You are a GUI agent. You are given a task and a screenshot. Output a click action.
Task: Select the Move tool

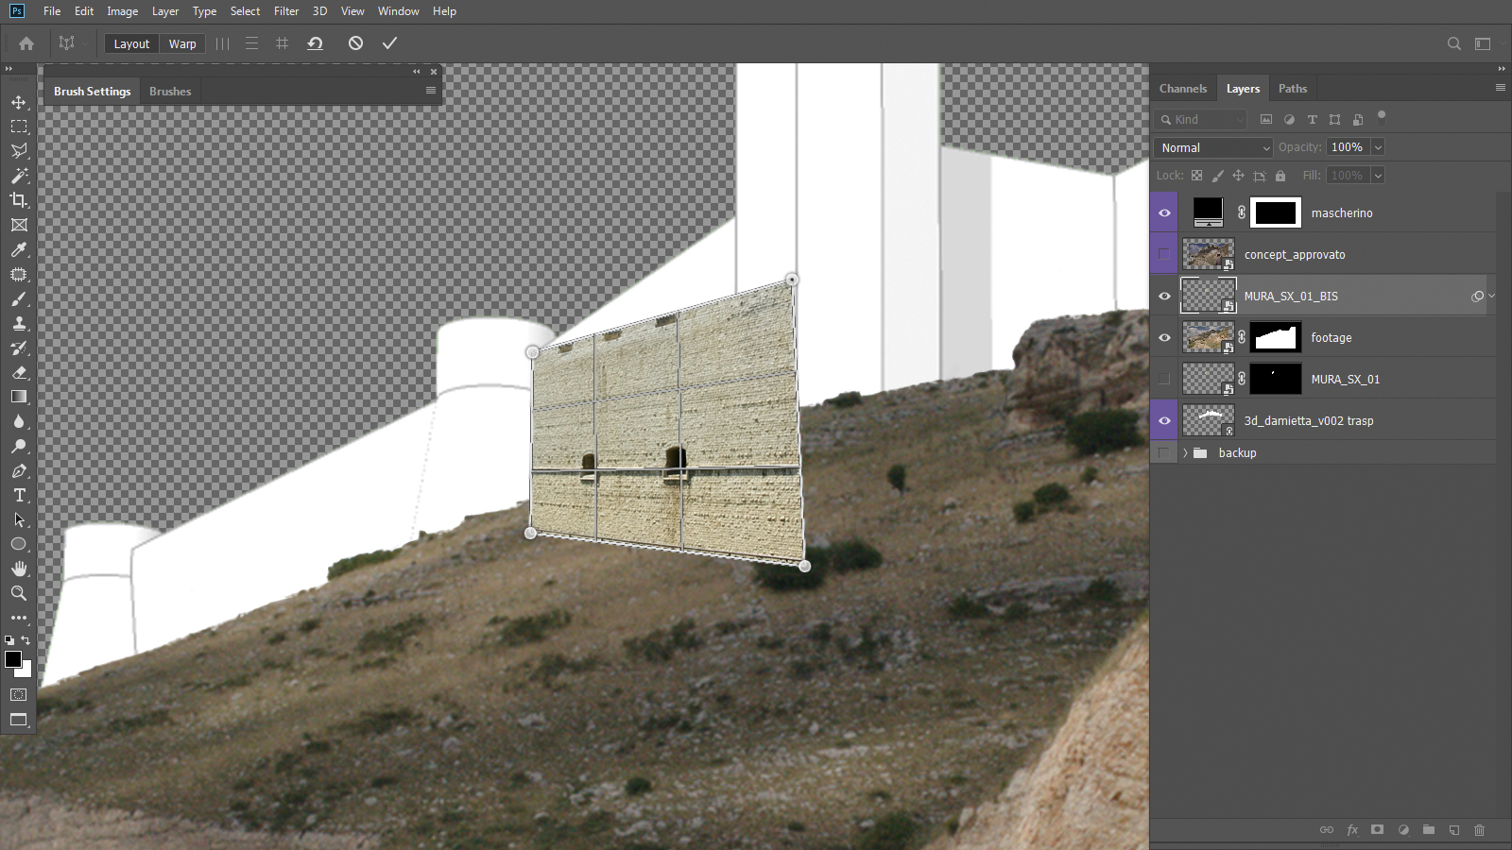[x=19, y=102]
